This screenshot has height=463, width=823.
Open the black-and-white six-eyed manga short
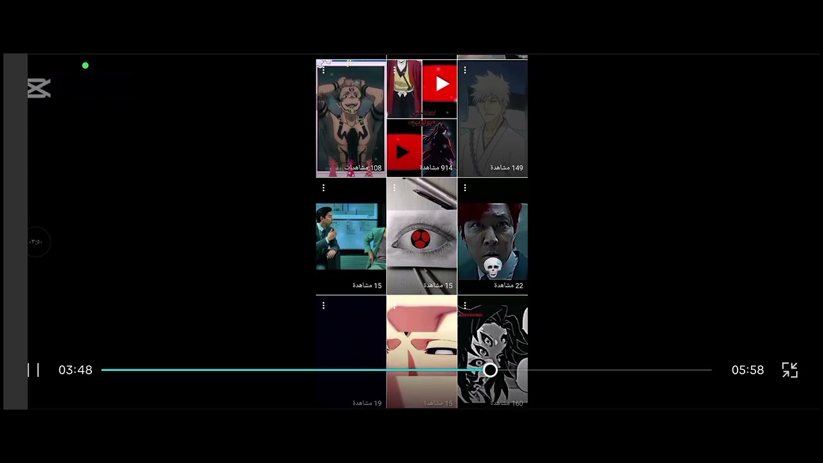coord(493,352)
